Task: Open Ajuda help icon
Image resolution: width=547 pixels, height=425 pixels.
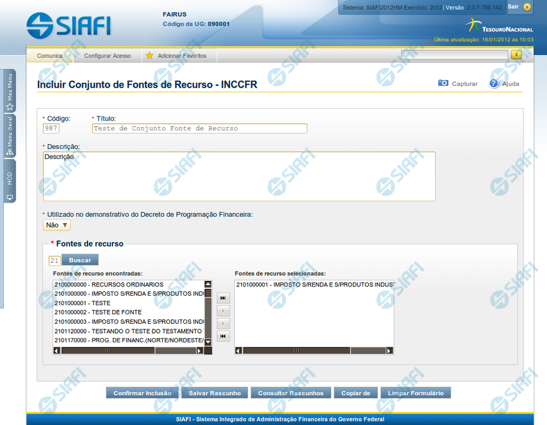Action: [494, 83]
